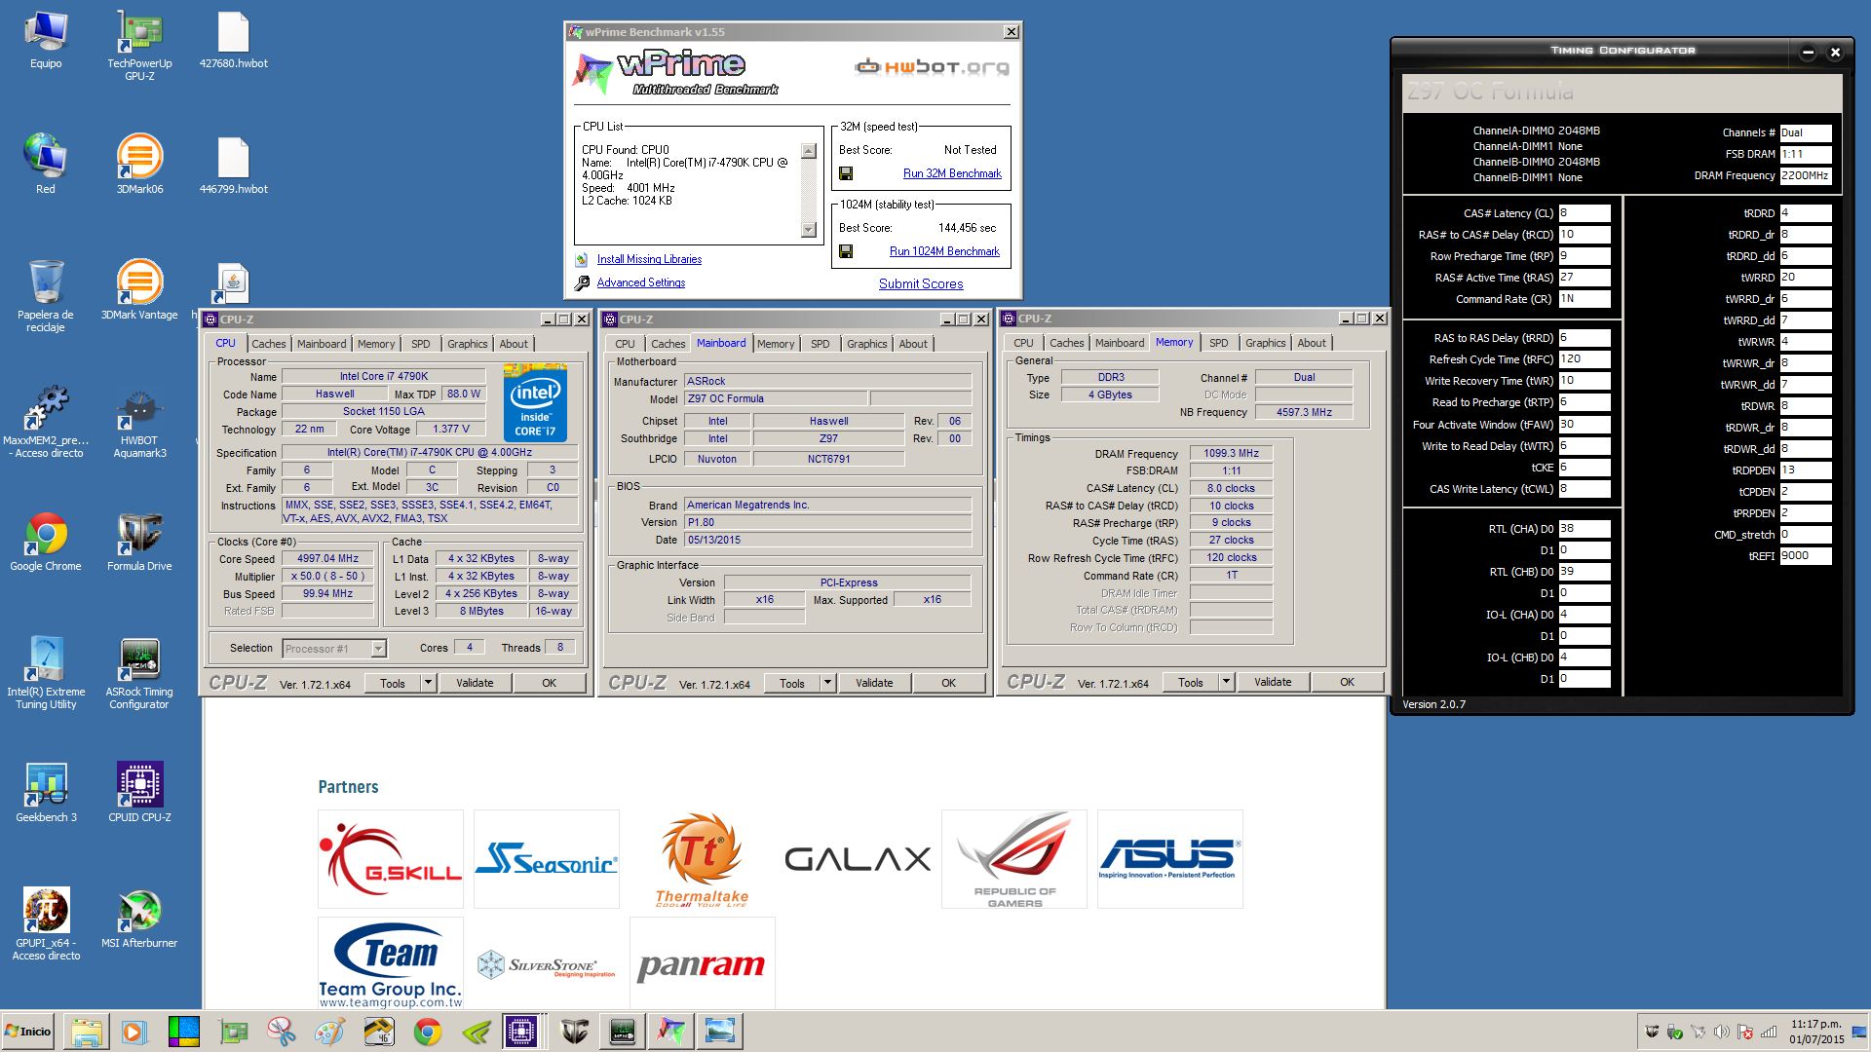Click the Inicio start button
Viewport: 1871px width, 1052px height.
pyautogui.click(x=28, y=1031)
